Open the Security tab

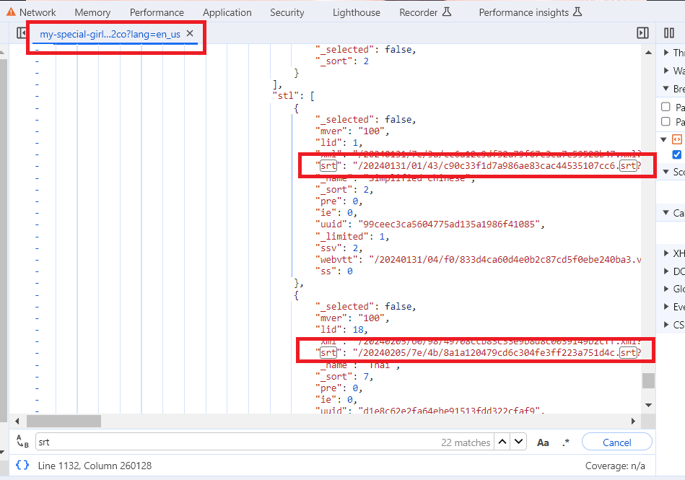click(x=287, y=12)
